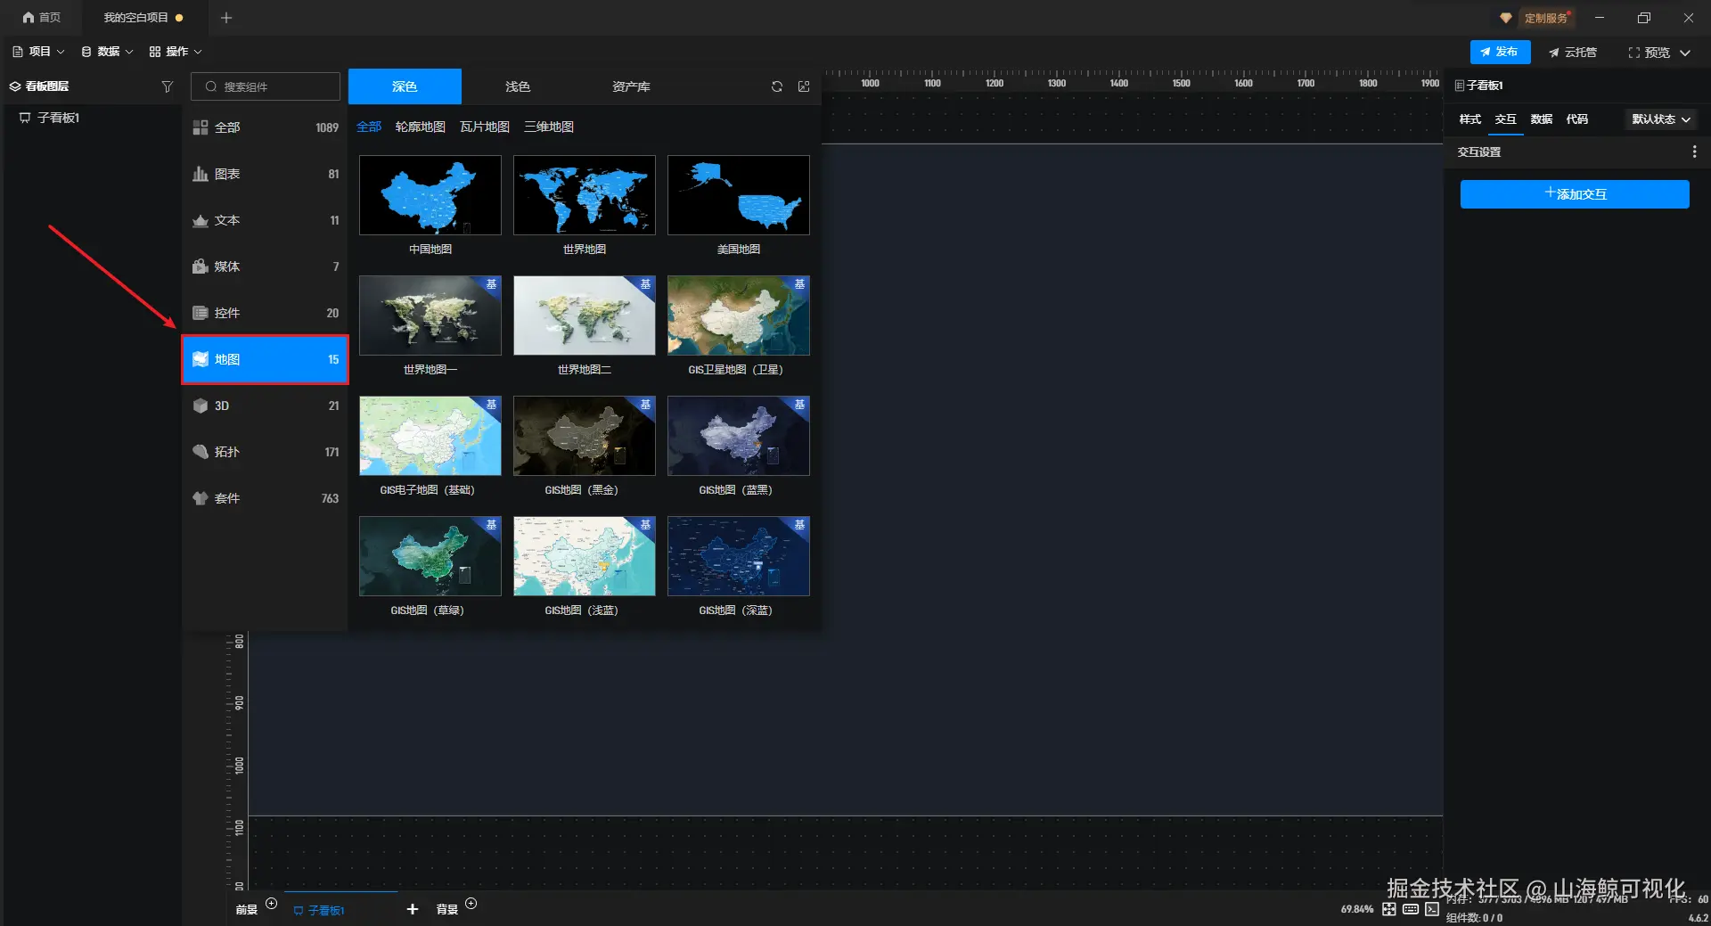Image resolution: width=1711 pixels, height=926 pixels.
Task: Filter maps by 三维地图
Action: (548, 127)
